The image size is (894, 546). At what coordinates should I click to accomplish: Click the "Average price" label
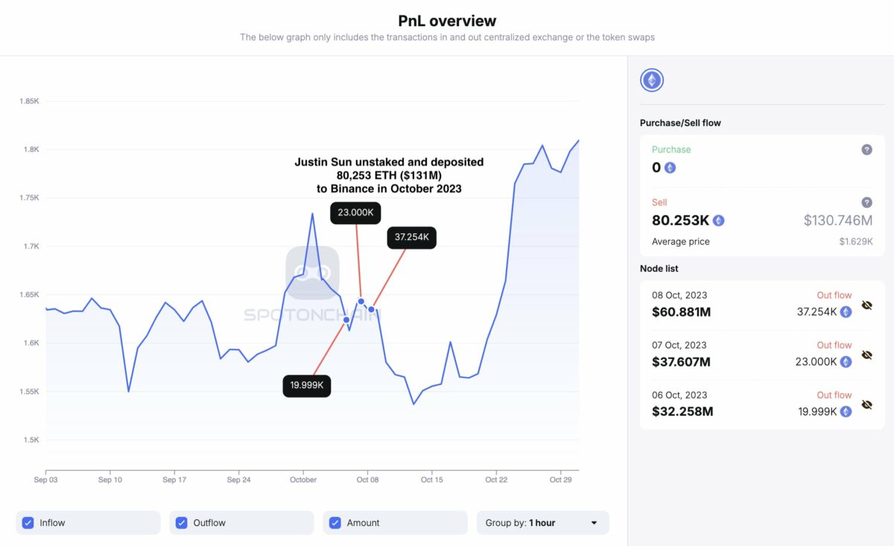(x=681, y=241)
